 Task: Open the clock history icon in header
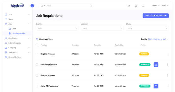(x=143, y=6)
